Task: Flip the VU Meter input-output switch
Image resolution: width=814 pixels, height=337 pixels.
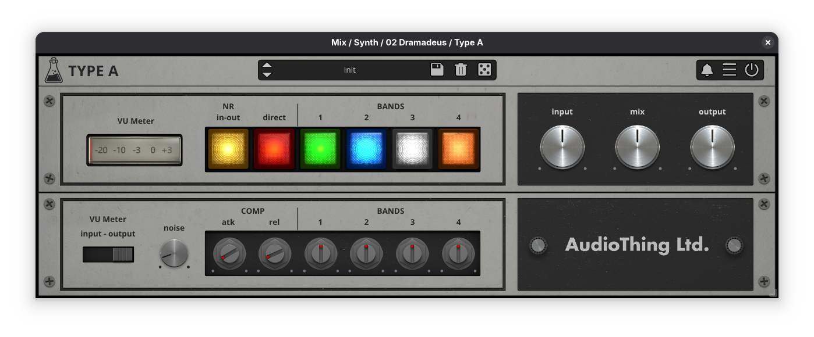Action: [108, 254]
